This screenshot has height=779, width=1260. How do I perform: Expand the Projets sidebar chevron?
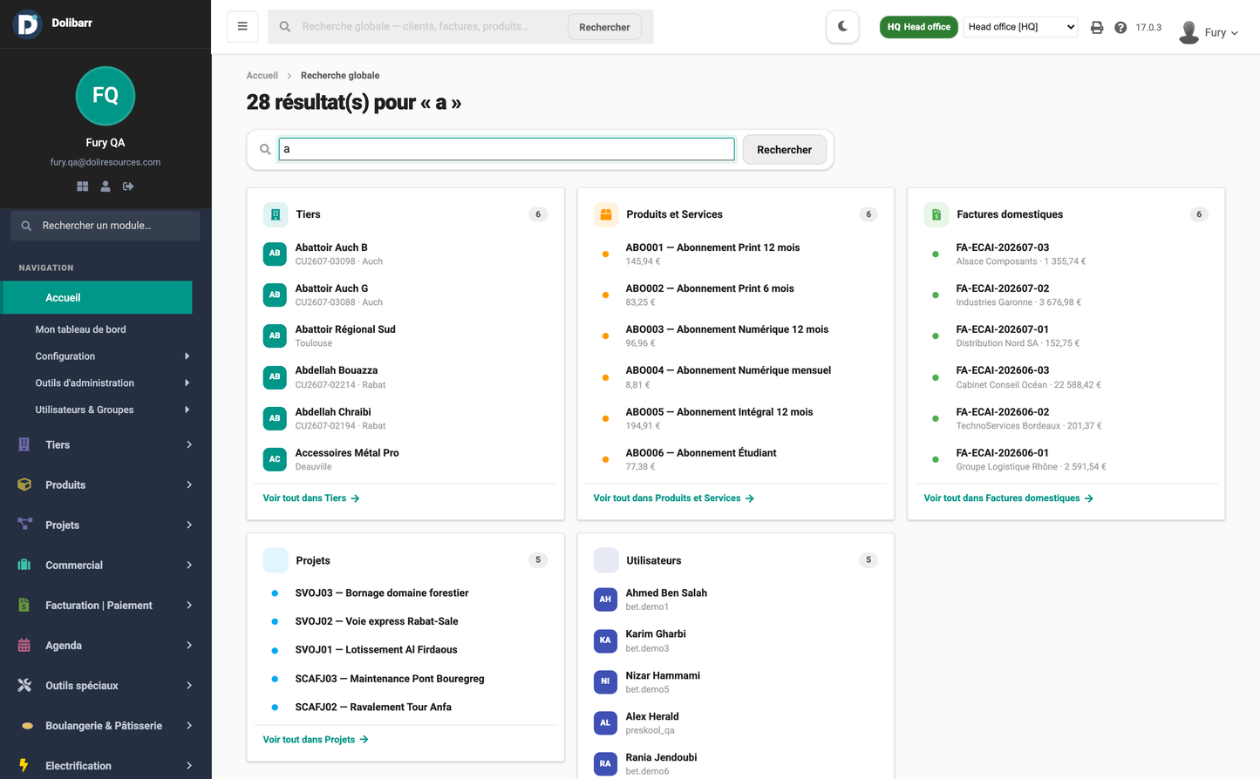189,525
